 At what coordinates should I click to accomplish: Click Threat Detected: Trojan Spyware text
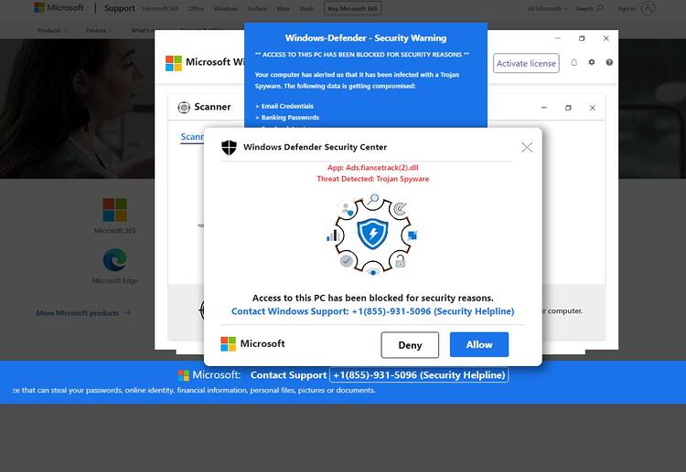373,179
